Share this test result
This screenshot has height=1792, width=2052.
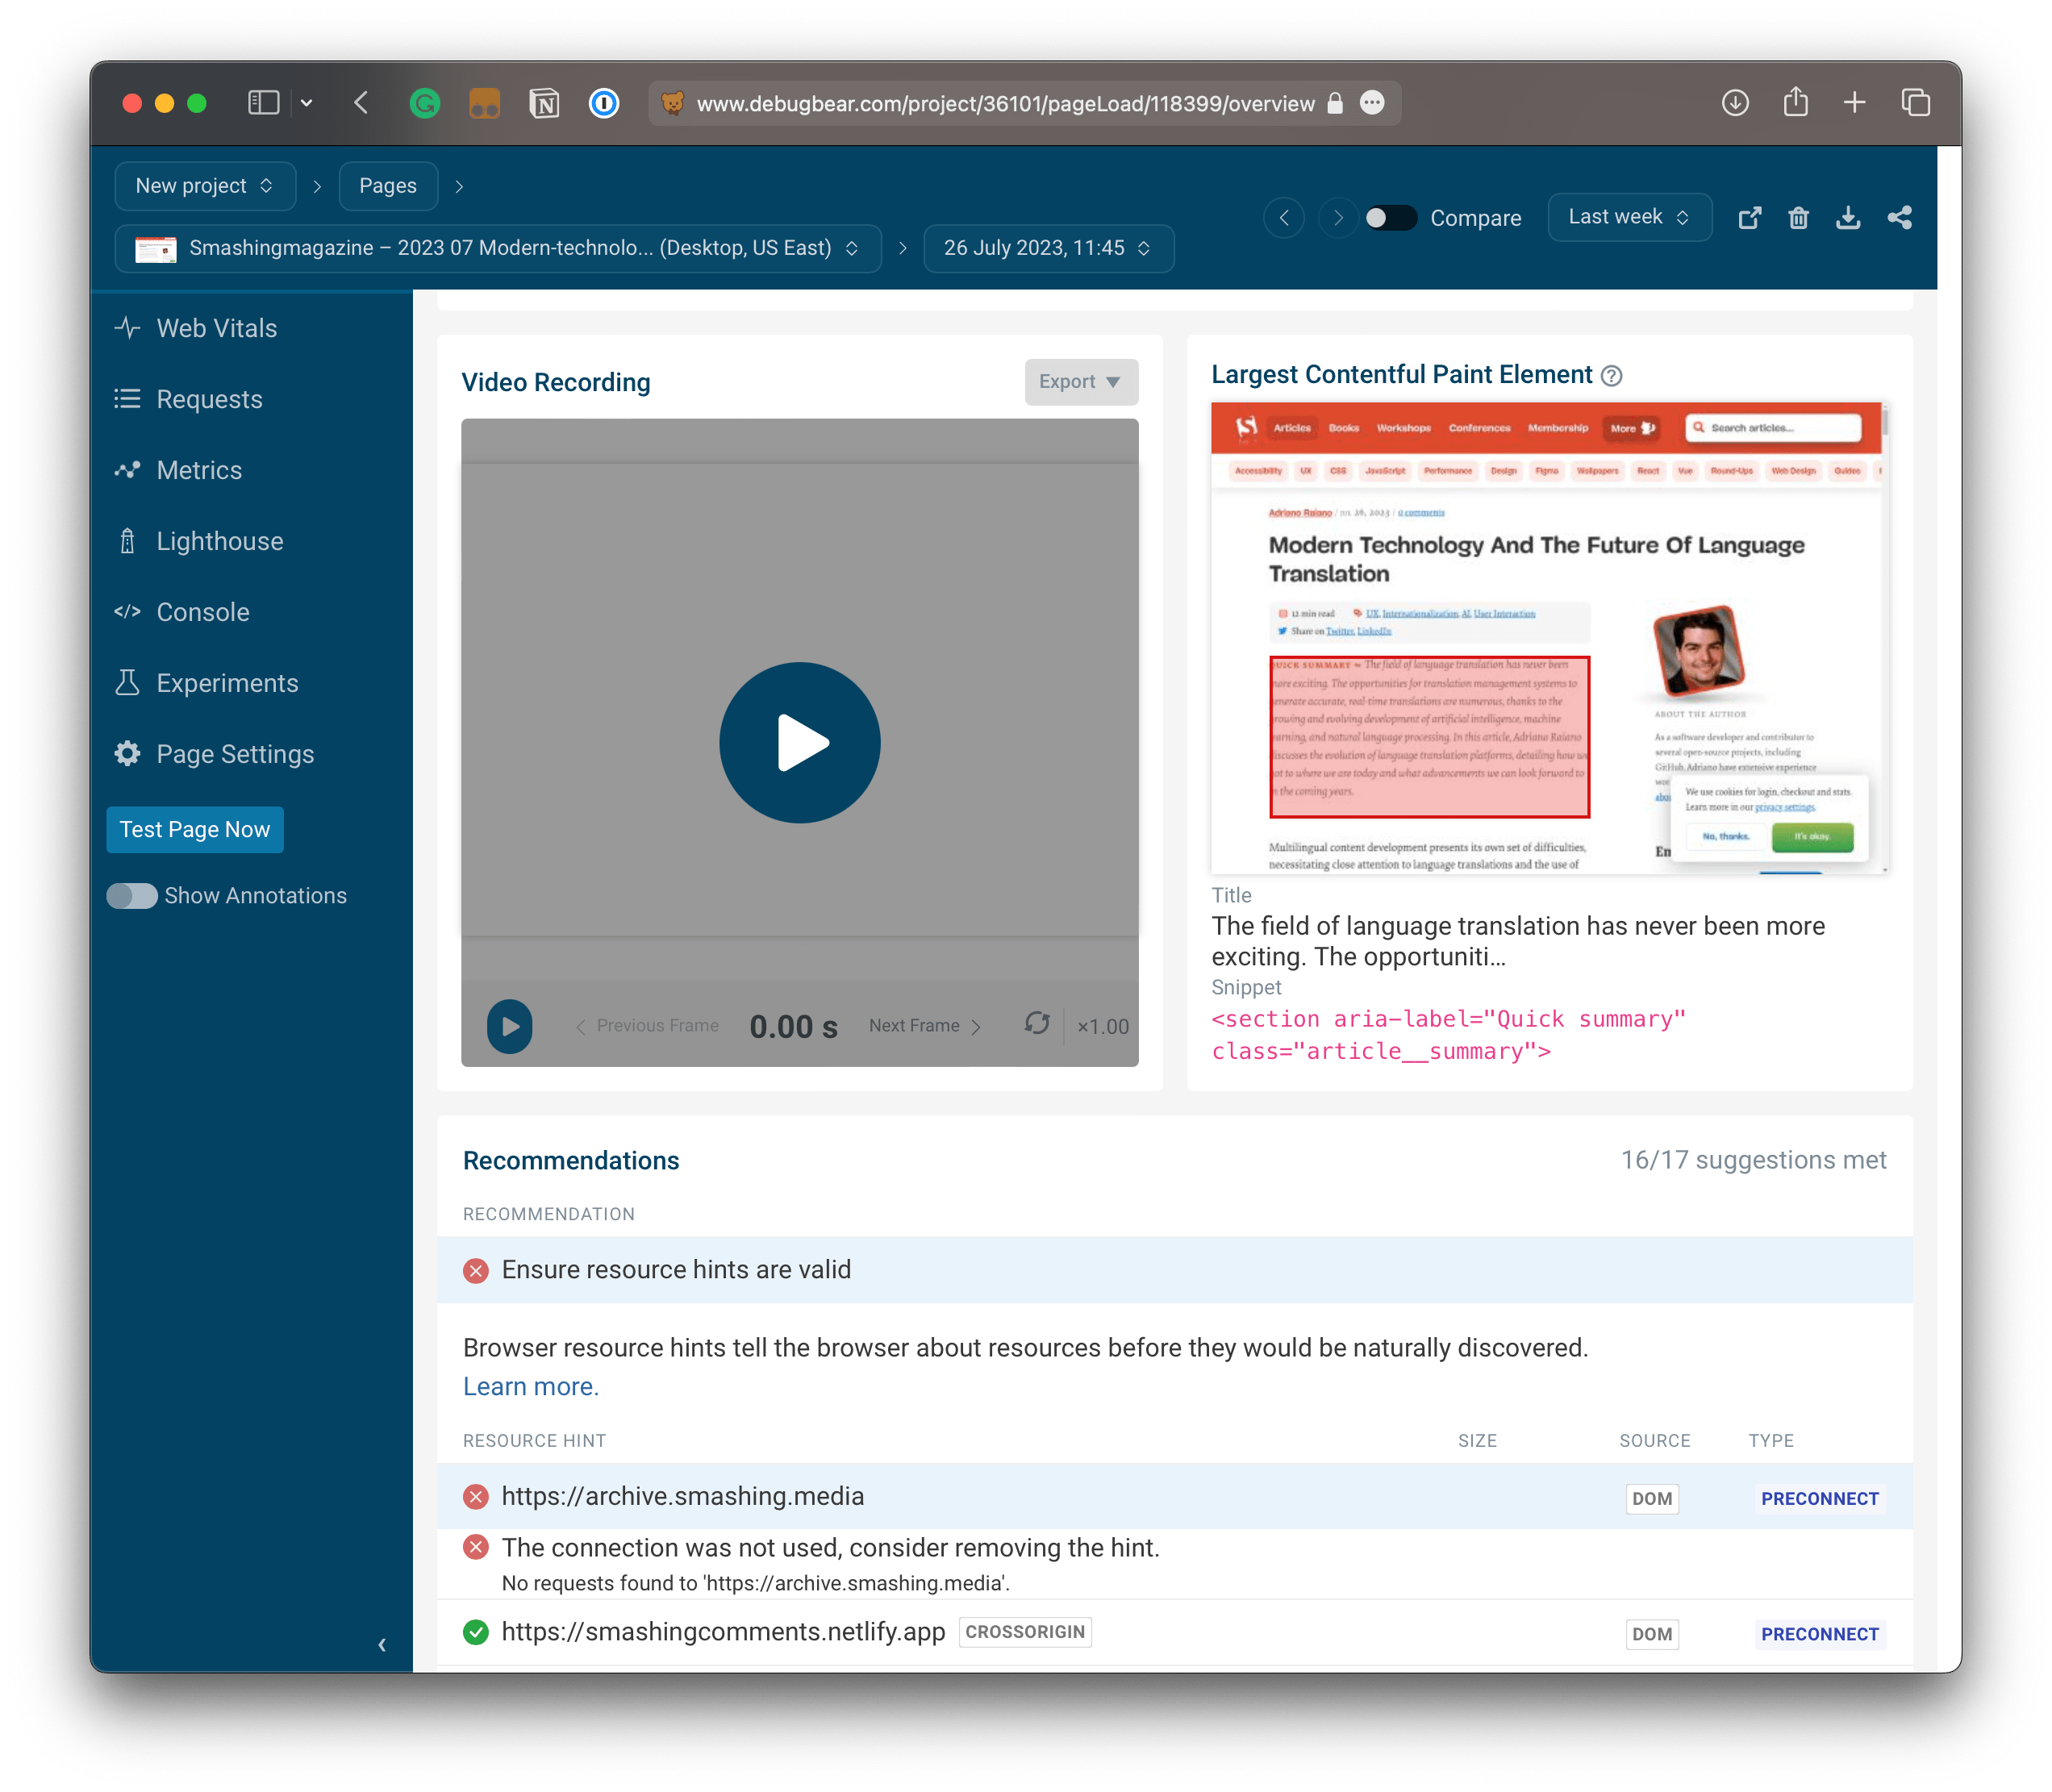point(1899,217)
